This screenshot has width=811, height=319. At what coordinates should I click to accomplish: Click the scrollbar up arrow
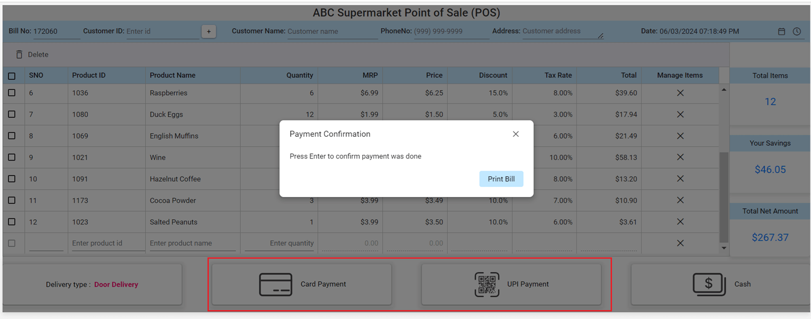tap(724, 90)
